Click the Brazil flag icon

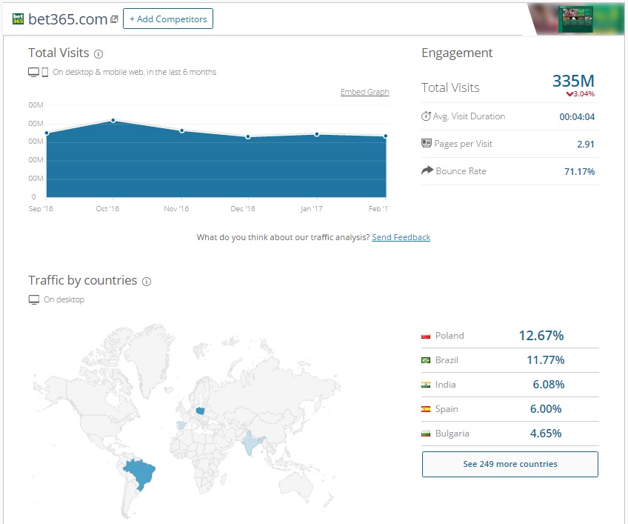coord(426,360)
